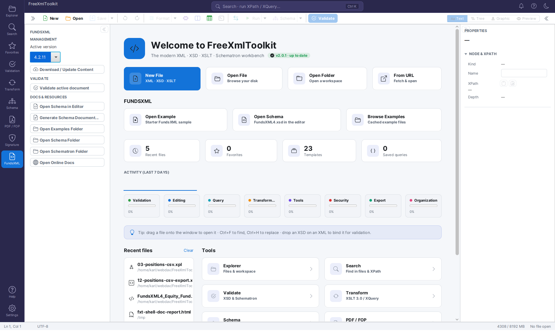Open the Search sidebar panel
The width and height of the screenshot is (555, 331).
(12, 30)
